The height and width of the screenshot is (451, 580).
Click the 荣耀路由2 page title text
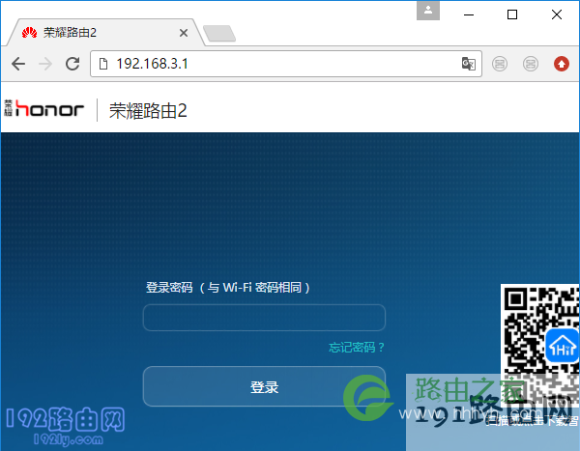[148, 110]
